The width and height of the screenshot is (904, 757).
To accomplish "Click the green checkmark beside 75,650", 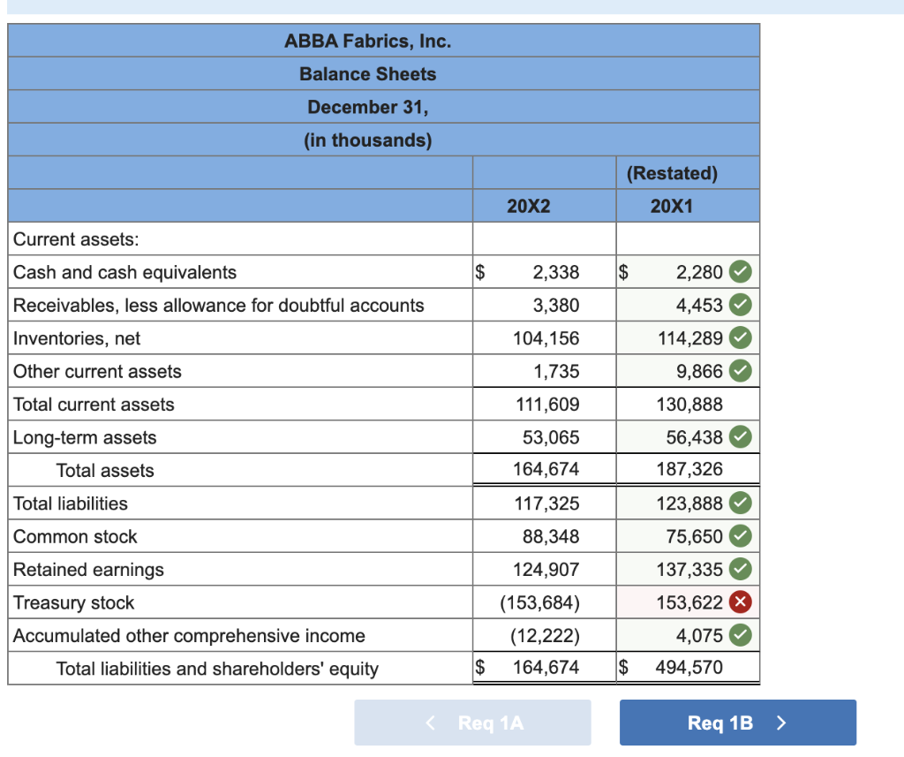I will tap(741, 536).
